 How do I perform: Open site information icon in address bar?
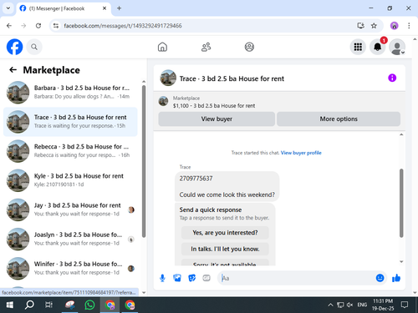click(56, 26)
